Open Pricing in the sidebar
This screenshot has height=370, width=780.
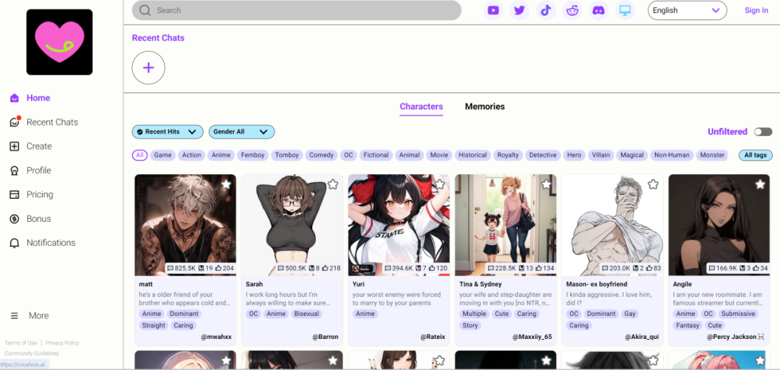tap(40, 194)
